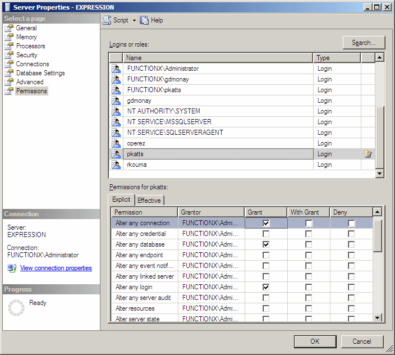The image size is (395, 355).
Task: Check Deny for Alter any linked server
Action: click(351, 276)
